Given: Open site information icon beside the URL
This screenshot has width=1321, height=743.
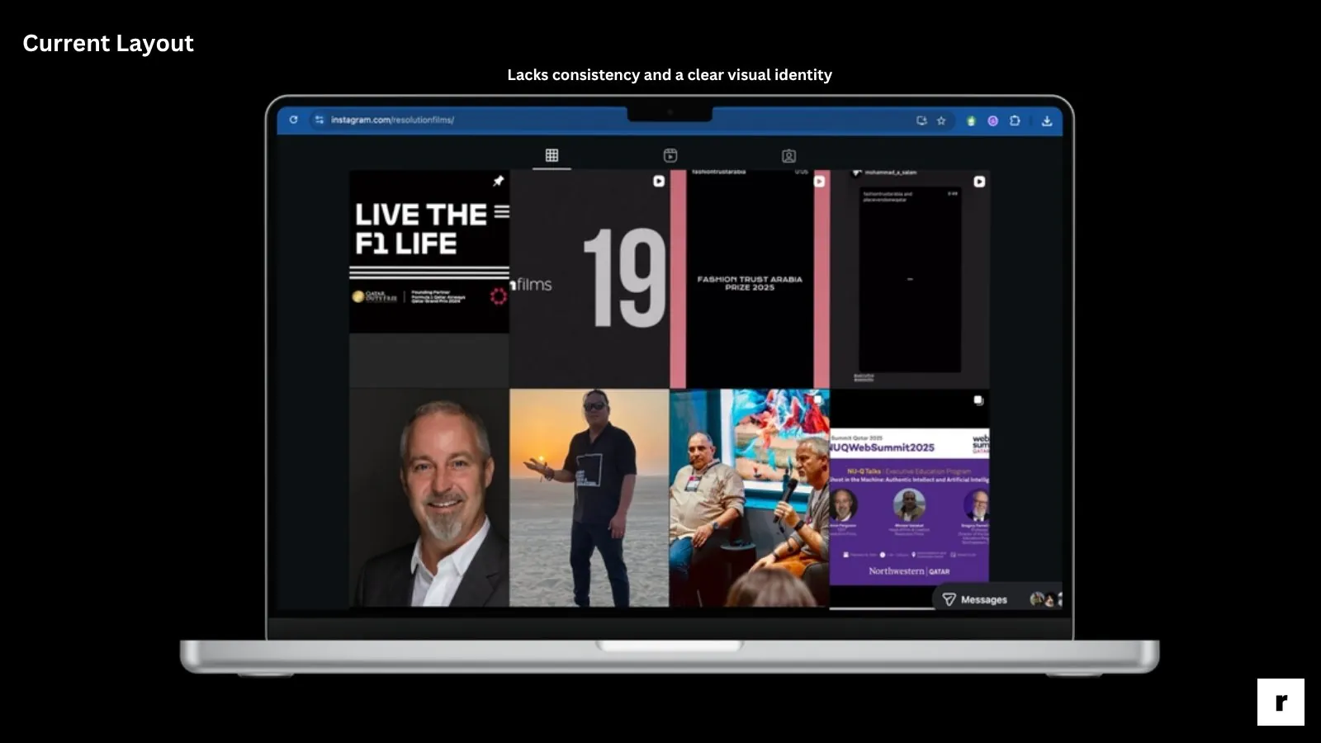Looking at the screenshot, I should [x=319, y=120].
